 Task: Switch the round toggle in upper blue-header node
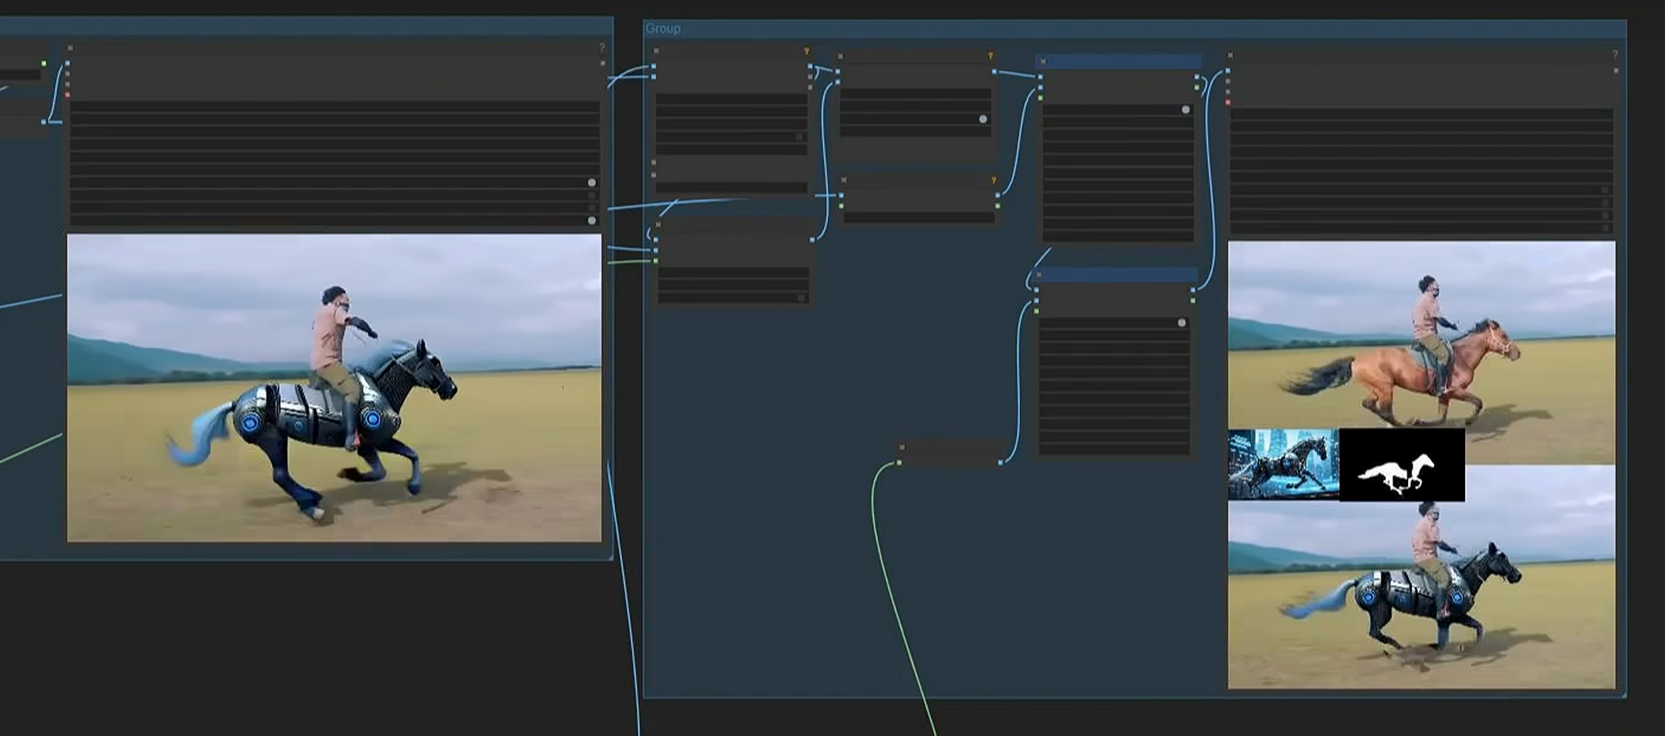[x=1185, y=109]
